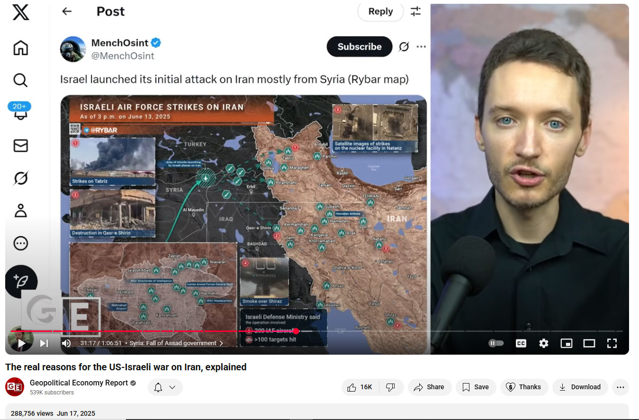Viewport: 639px width, 420px height.
Task: Click the video title text
Action: point(126,367)
